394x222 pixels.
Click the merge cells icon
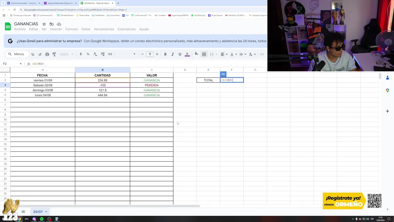coord(211,54)
